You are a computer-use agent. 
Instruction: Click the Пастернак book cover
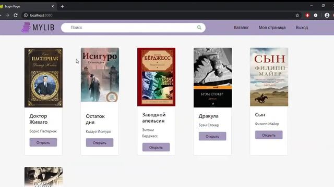click(43, 77)
